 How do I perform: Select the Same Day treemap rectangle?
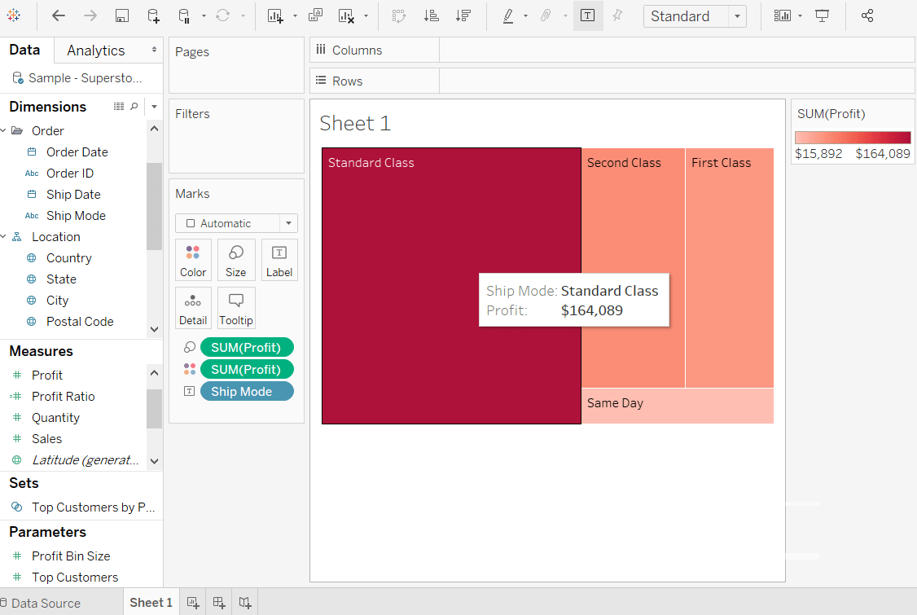[x=678, y=406]
